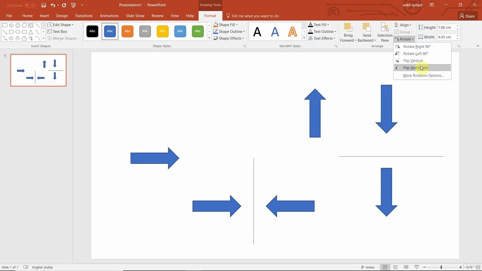This screenshot has height=271, width=482.
Task: Open Text Outline dropdown
Action: pos(322,32)
